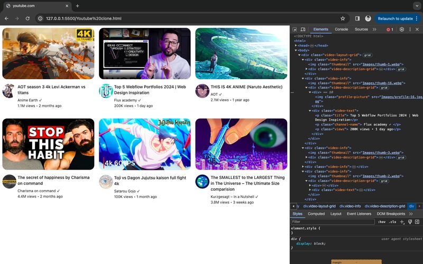Image resolution: width=423 pixels, height=264 pixels.
Task: Open the tab search dropdown chevron
Action: (417, 6)
